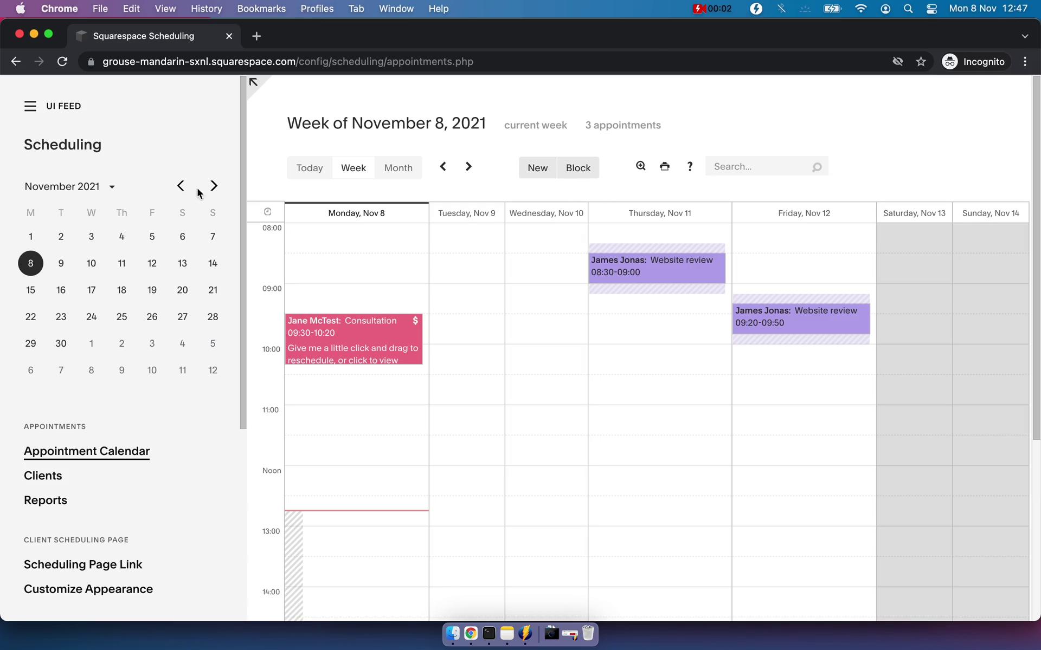This screenshot has height=650, width=1041.
Task: Click the collapse arrow top-left panel icon
Action: pos(254,82)
